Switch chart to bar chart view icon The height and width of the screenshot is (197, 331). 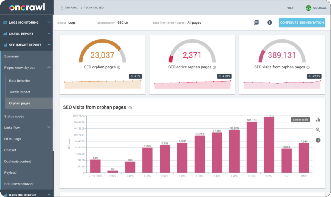(318, 120)
